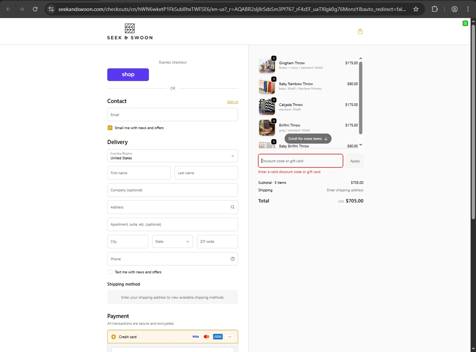Click the Birifini Throw item name
Image resolution: width=476 pixels, height=352 pixels.
(x=289, y=125)
